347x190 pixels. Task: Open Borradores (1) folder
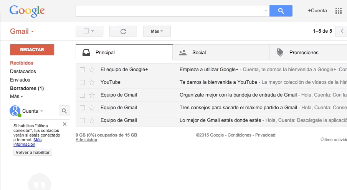pyautogui.click(x=27, y=88)
